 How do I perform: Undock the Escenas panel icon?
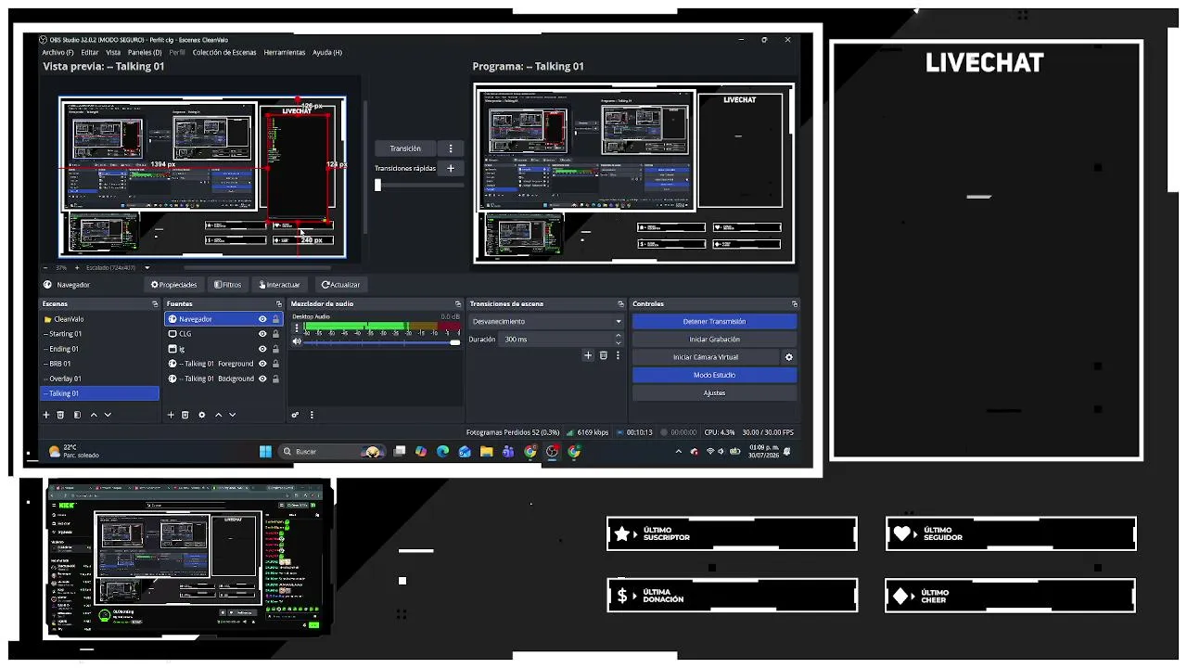(x=155, y=304)
